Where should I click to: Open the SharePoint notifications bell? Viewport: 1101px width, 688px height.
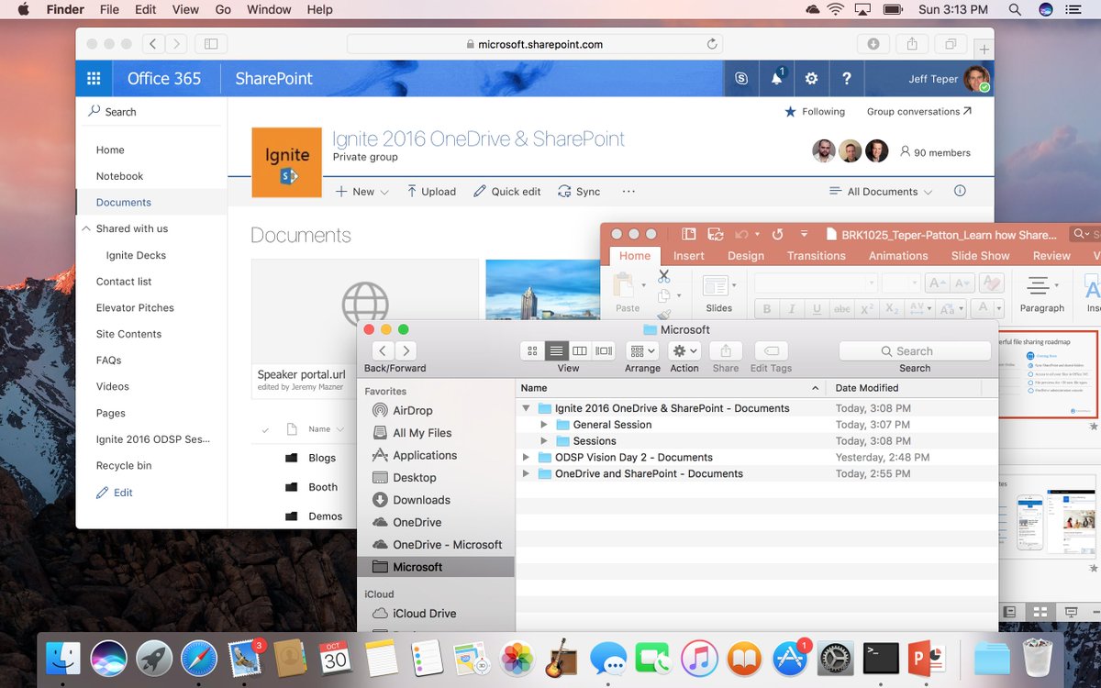(776, 79)
